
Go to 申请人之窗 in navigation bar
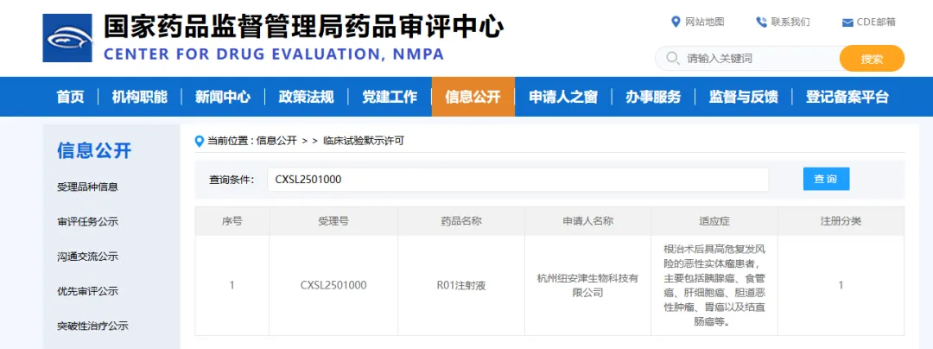point(563,97)
